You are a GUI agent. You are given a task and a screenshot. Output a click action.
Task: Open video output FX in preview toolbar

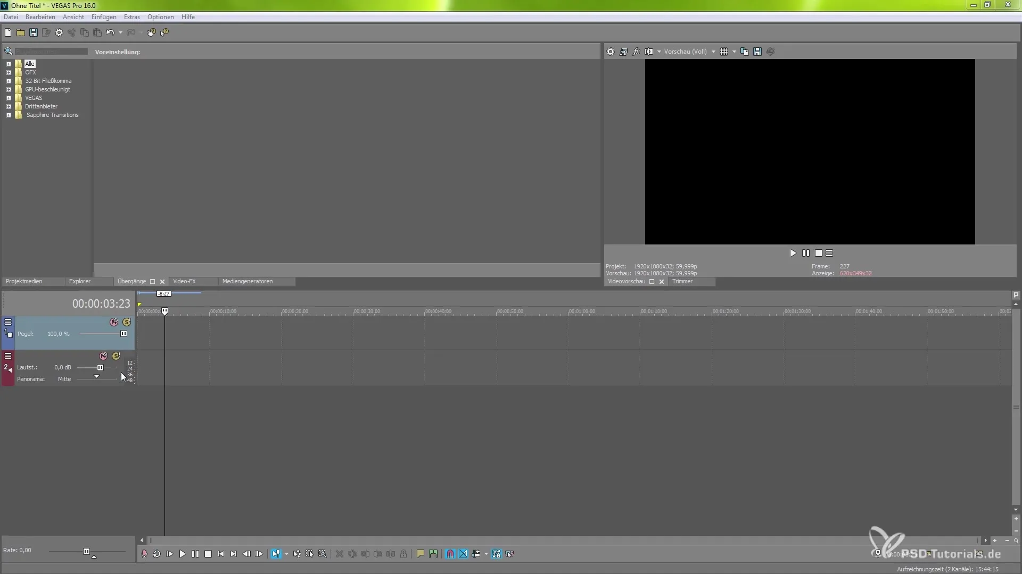click(636, 52)
